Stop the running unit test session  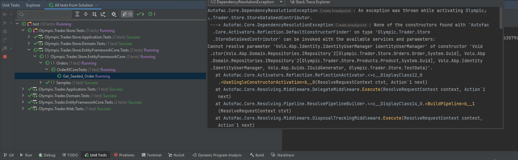(x=5, y=57)
